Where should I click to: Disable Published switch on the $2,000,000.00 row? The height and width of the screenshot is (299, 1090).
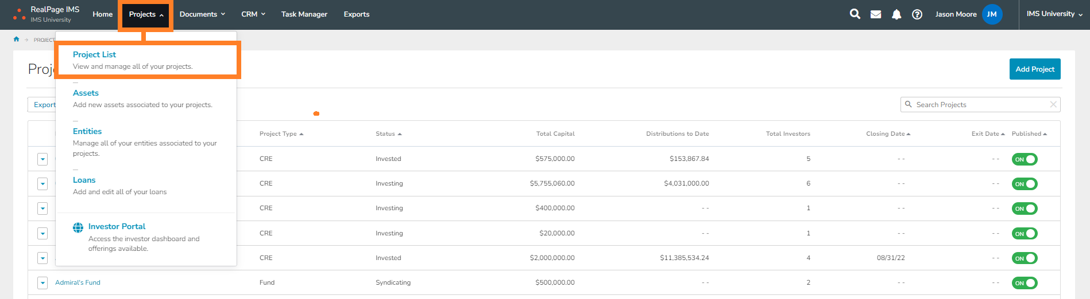click(x=1024, y=258)
